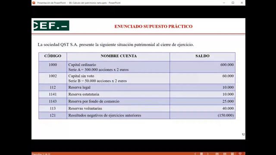Click the 'Diapositiva 12 de 22' status indicator
Image resolution: width=276 pixels, height=155 pixels.
click(41, 154)
